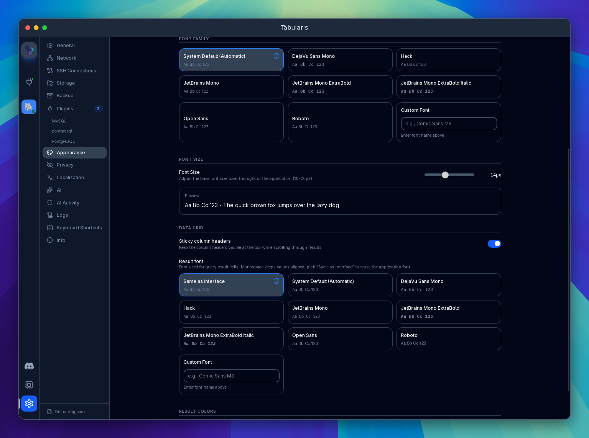Select Same as interface result font
The height and width of the screenshot is (438, 589).
231,285
